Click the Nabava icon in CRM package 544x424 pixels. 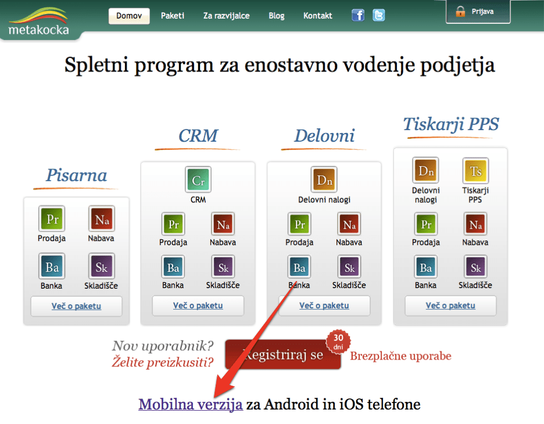coord(223,224)
